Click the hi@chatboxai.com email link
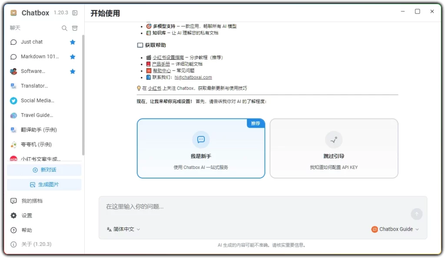 [x=193, y=77]
